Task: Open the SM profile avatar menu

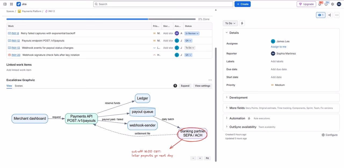Action: pos(339,4)
